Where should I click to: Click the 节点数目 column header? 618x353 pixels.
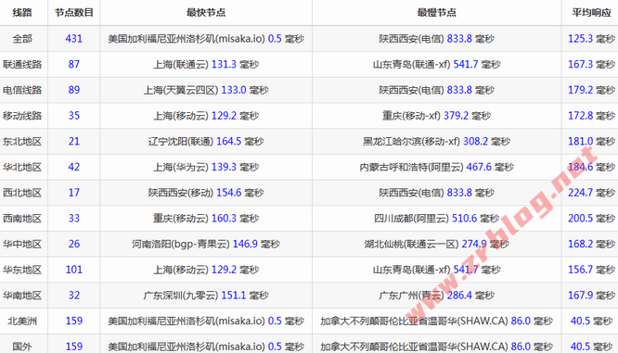point(73,13)
